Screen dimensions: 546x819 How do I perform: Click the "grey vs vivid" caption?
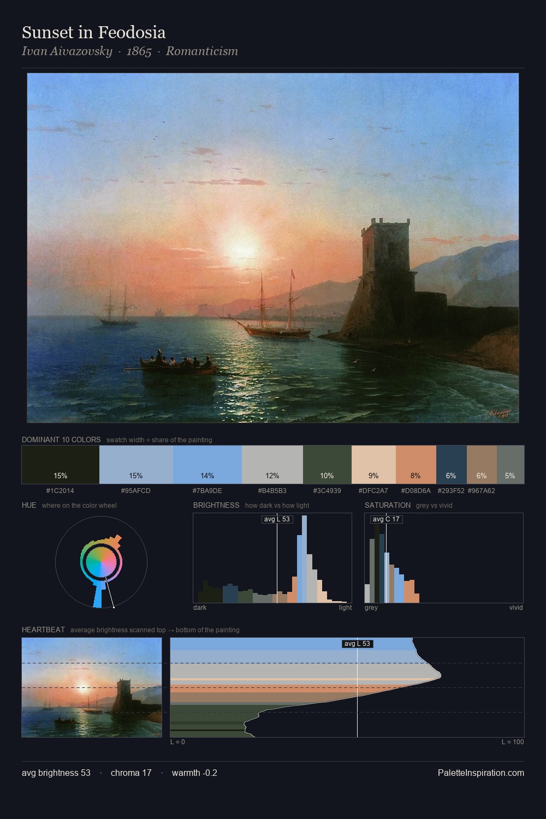(x=435, y=506)
